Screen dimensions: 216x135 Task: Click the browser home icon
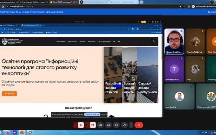(x=3, y=6)
